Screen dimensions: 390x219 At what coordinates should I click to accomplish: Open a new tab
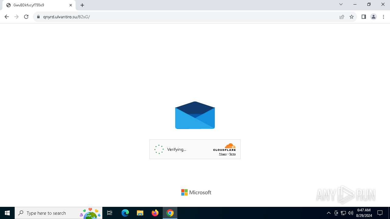coord(82,5)
